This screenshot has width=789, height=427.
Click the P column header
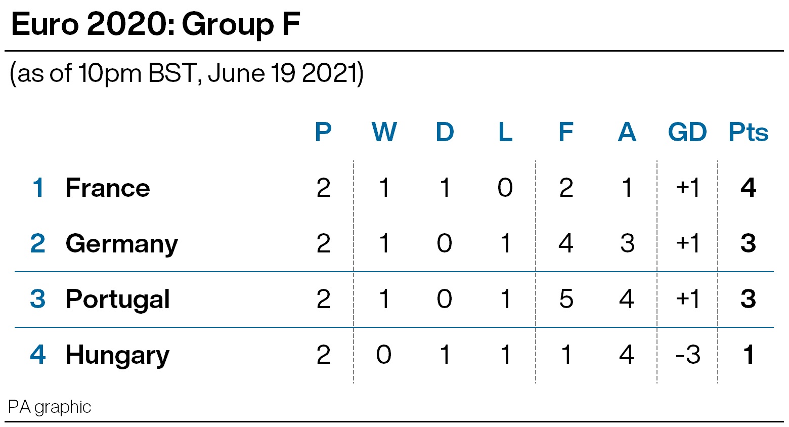point(323,132)
